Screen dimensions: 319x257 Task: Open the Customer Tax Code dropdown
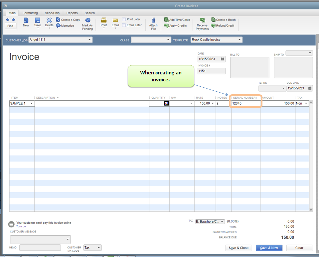tap(99, 247)
